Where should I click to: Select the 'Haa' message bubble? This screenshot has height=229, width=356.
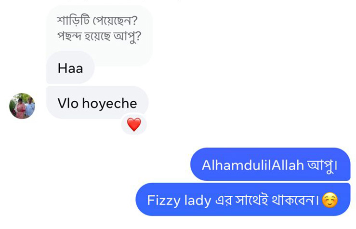[x=70, y=67]
